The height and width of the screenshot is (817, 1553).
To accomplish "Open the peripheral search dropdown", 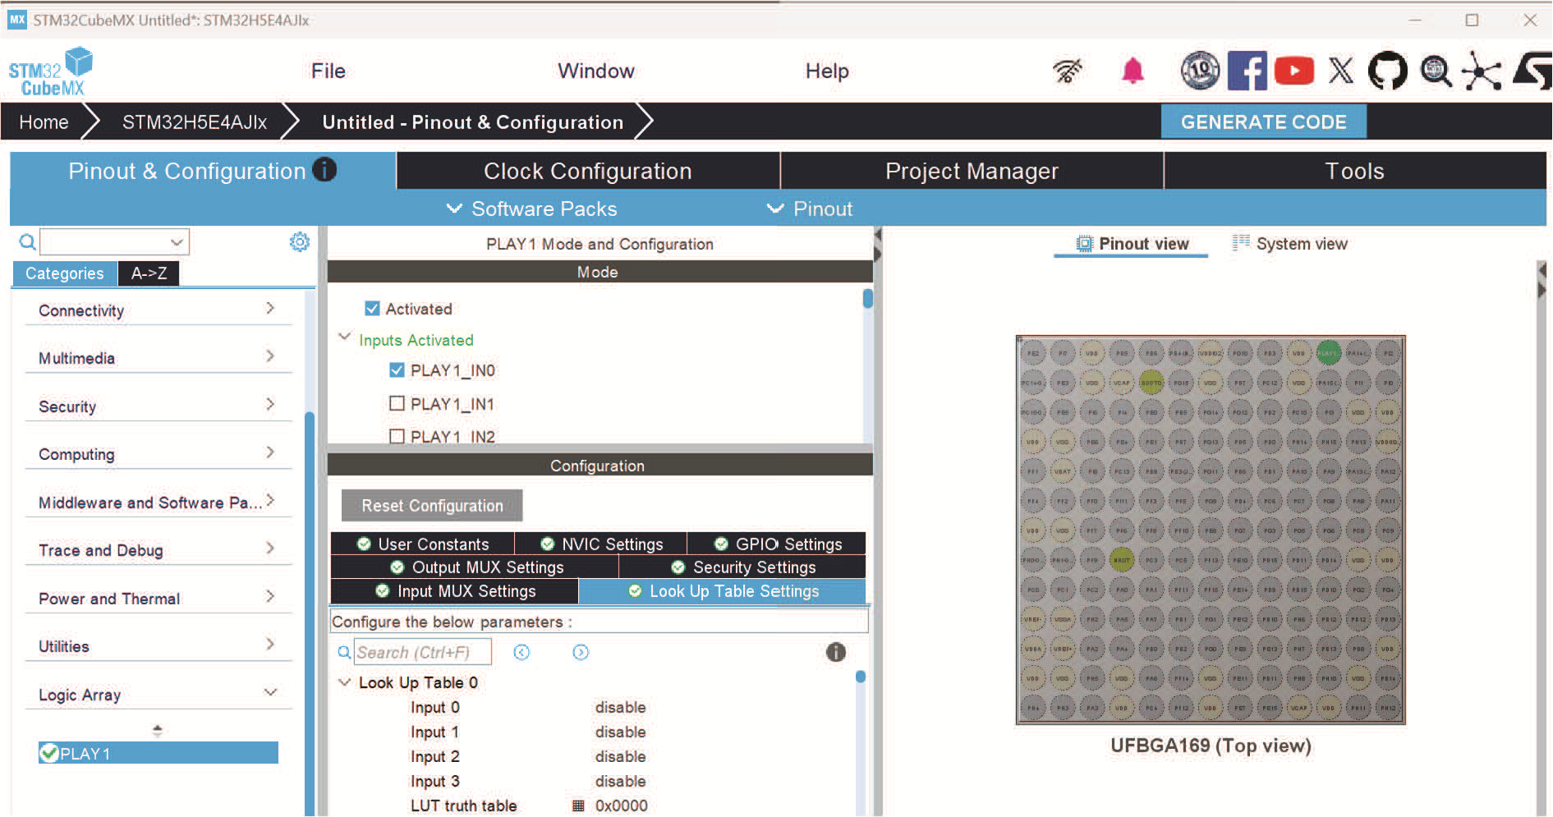I will [x=177, y=242].
